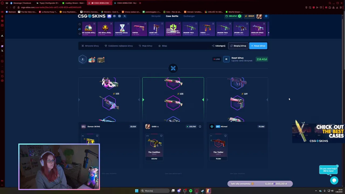Image resolution: width=345 pixels, height=194 pixels.
Task: Click the 882.67zł wallet balance
Action: click(x=233, y=16)
